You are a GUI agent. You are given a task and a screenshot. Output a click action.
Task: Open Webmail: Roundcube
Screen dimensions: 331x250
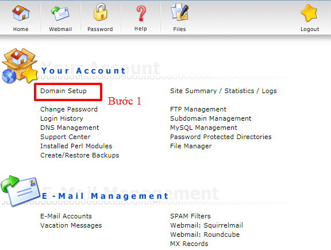(x=205, y=234)
